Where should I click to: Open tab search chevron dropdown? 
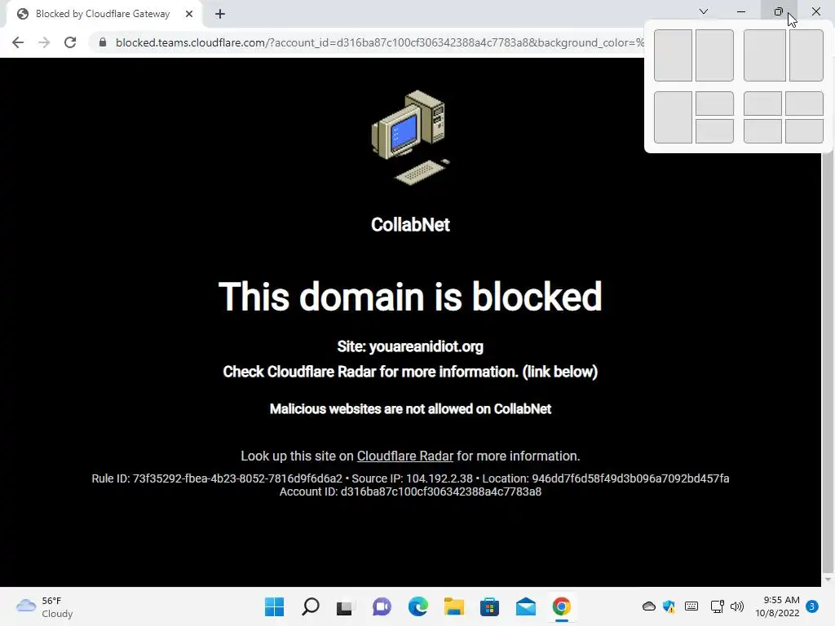704,11
